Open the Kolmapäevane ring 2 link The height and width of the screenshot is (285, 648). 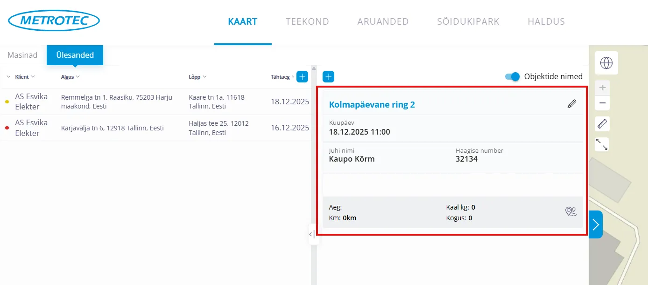pyautogui.click(x=372, y=105)
